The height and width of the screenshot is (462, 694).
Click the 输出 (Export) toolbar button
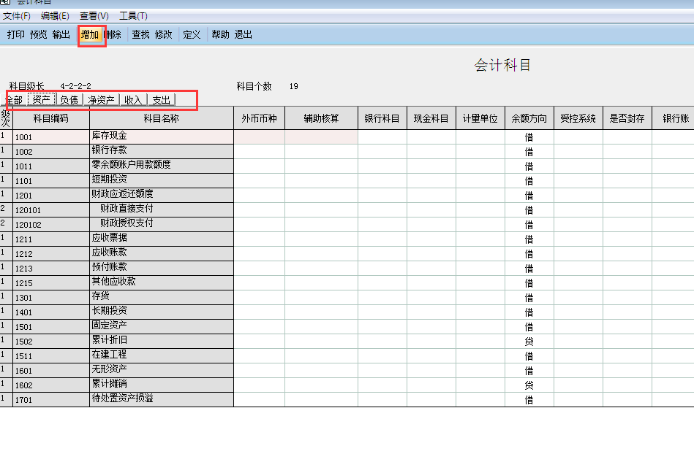point(61,34)
